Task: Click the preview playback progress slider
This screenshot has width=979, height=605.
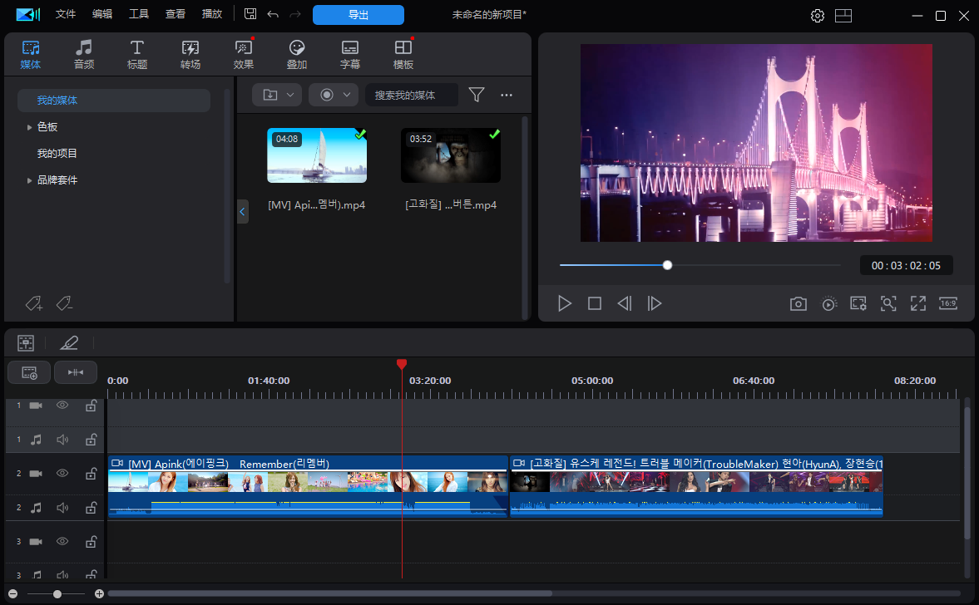Action: click(667, 265)
